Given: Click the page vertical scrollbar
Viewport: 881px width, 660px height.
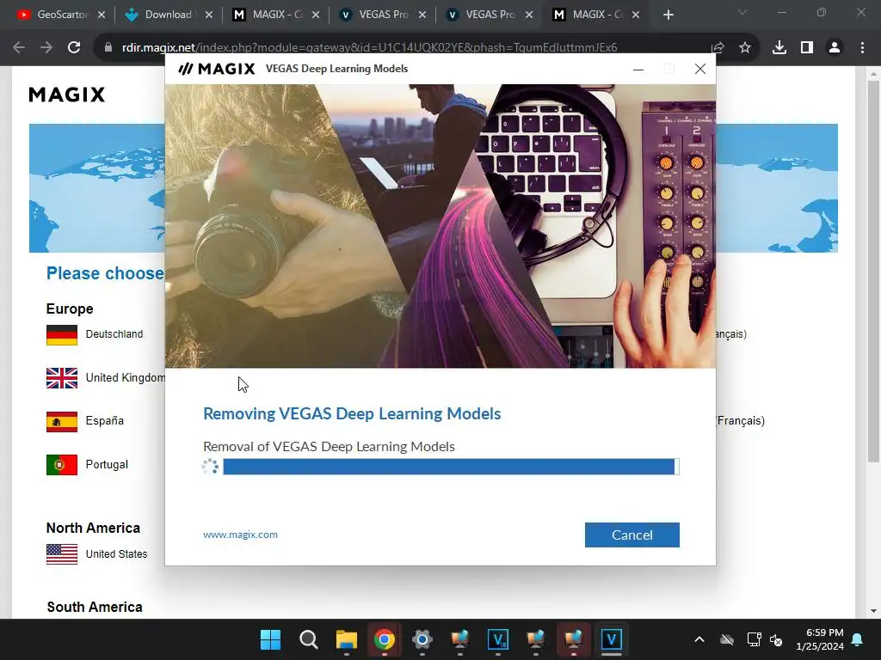Looking at the screenshot, I should coord(873,271).
